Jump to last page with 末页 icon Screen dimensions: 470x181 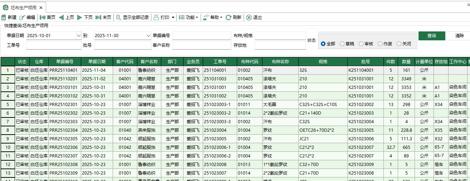coord(98,17)
